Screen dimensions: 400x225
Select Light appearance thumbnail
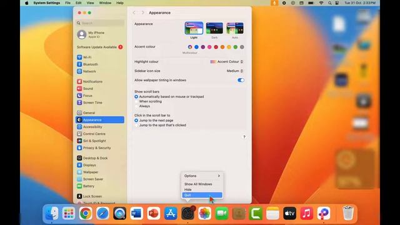click(x=194, y=28)
